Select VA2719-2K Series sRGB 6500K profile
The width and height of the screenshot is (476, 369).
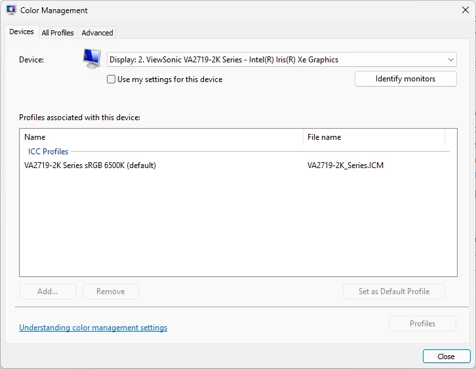pyautogui.click(x=238, y=165)
